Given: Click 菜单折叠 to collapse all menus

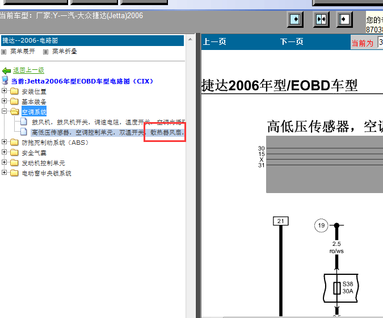Looking at the screenshot, I should coord(65,51).
